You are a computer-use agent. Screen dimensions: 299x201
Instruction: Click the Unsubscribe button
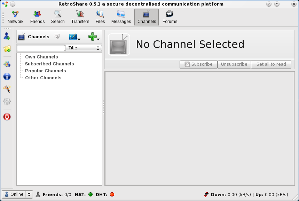234,64
